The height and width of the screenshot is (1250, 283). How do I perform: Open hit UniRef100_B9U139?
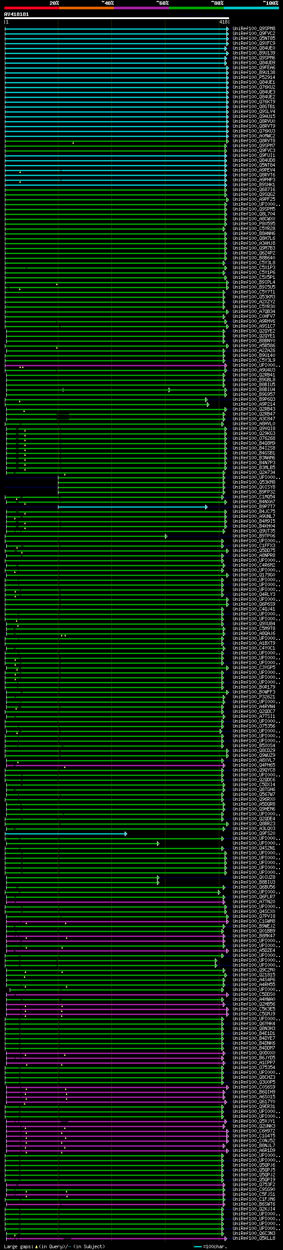coord(254,53)
